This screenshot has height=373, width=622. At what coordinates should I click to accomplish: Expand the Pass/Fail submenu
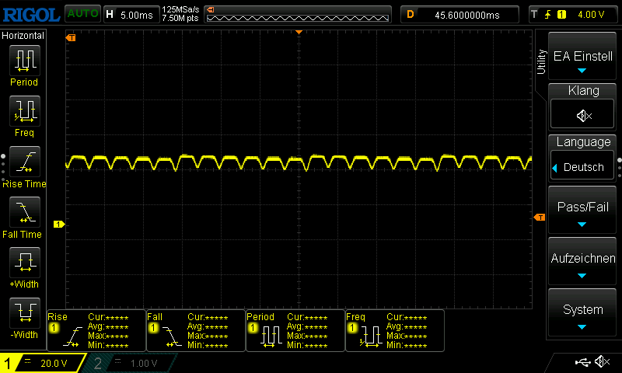[583, 211]
